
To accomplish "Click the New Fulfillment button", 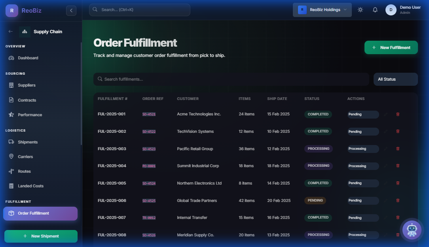I will (x=391, y=47).
